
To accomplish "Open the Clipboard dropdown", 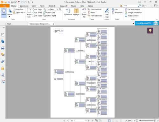I will 19,13.
